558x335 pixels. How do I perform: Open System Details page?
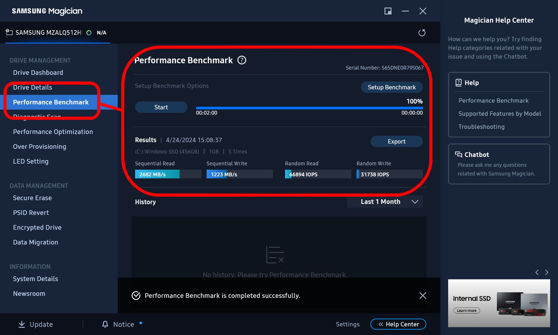pos(35,279)
